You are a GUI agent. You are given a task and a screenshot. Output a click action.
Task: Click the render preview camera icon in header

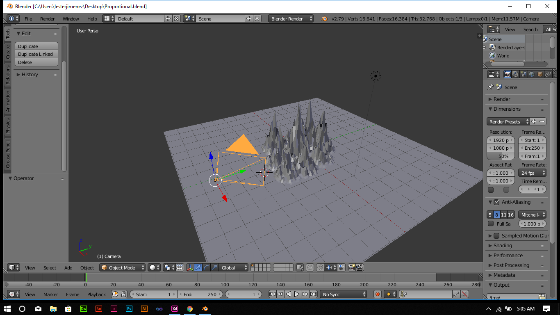pos(351,267)
